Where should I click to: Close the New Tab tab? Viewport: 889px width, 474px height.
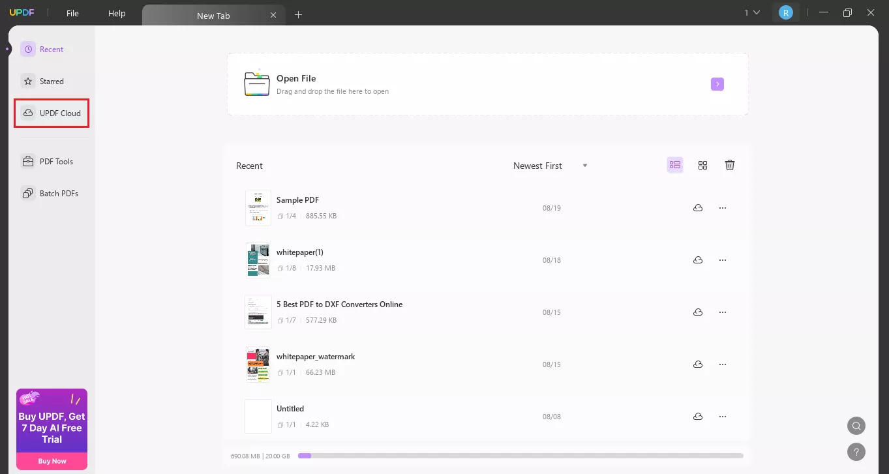273,16
